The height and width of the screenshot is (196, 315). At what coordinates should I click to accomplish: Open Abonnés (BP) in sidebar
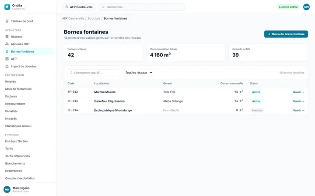coord(28,44)
